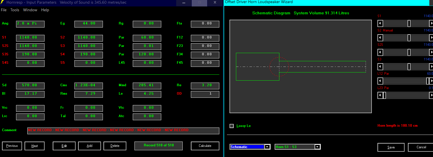Click the L23 Par slider thumb
The image size is (433, 157).
pyautogui.click(x=384, y=95)
